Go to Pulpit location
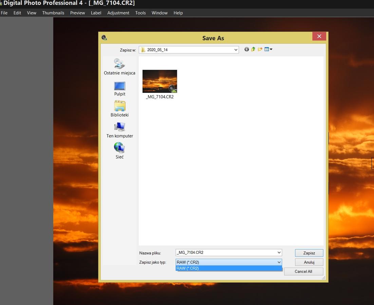 pos(119,89)
